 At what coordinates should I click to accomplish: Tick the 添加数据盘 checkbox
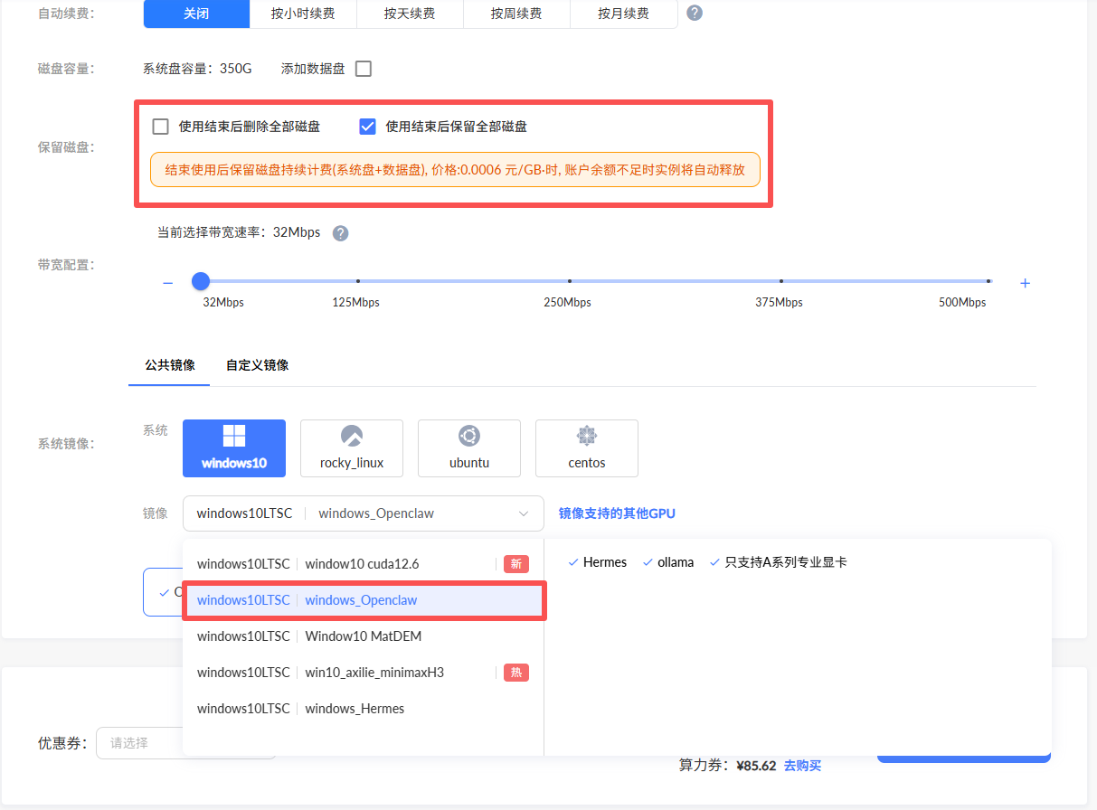click(364, 69)
